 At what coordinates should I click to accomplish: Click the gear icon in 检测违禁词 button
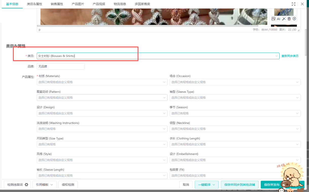26,185
